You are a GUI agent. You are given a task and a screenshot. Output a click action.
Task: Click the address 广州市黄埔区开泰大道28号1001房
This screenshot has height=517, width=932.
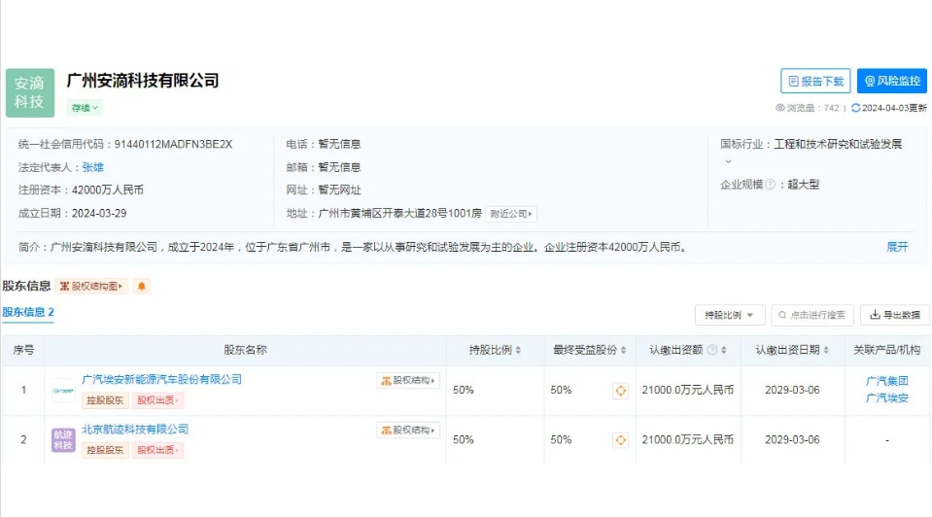(x=400, y=213)
